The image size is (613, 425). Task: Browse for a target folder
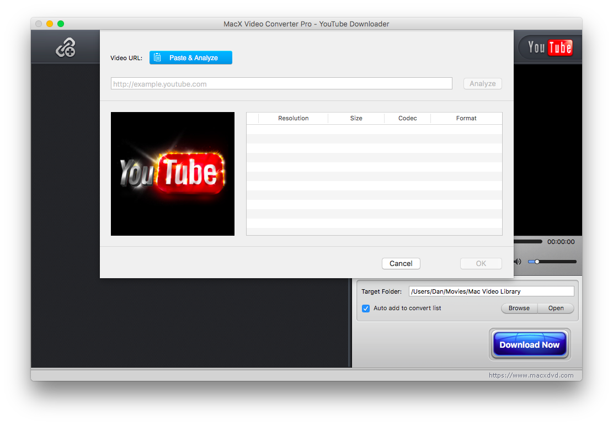point(519,308)
